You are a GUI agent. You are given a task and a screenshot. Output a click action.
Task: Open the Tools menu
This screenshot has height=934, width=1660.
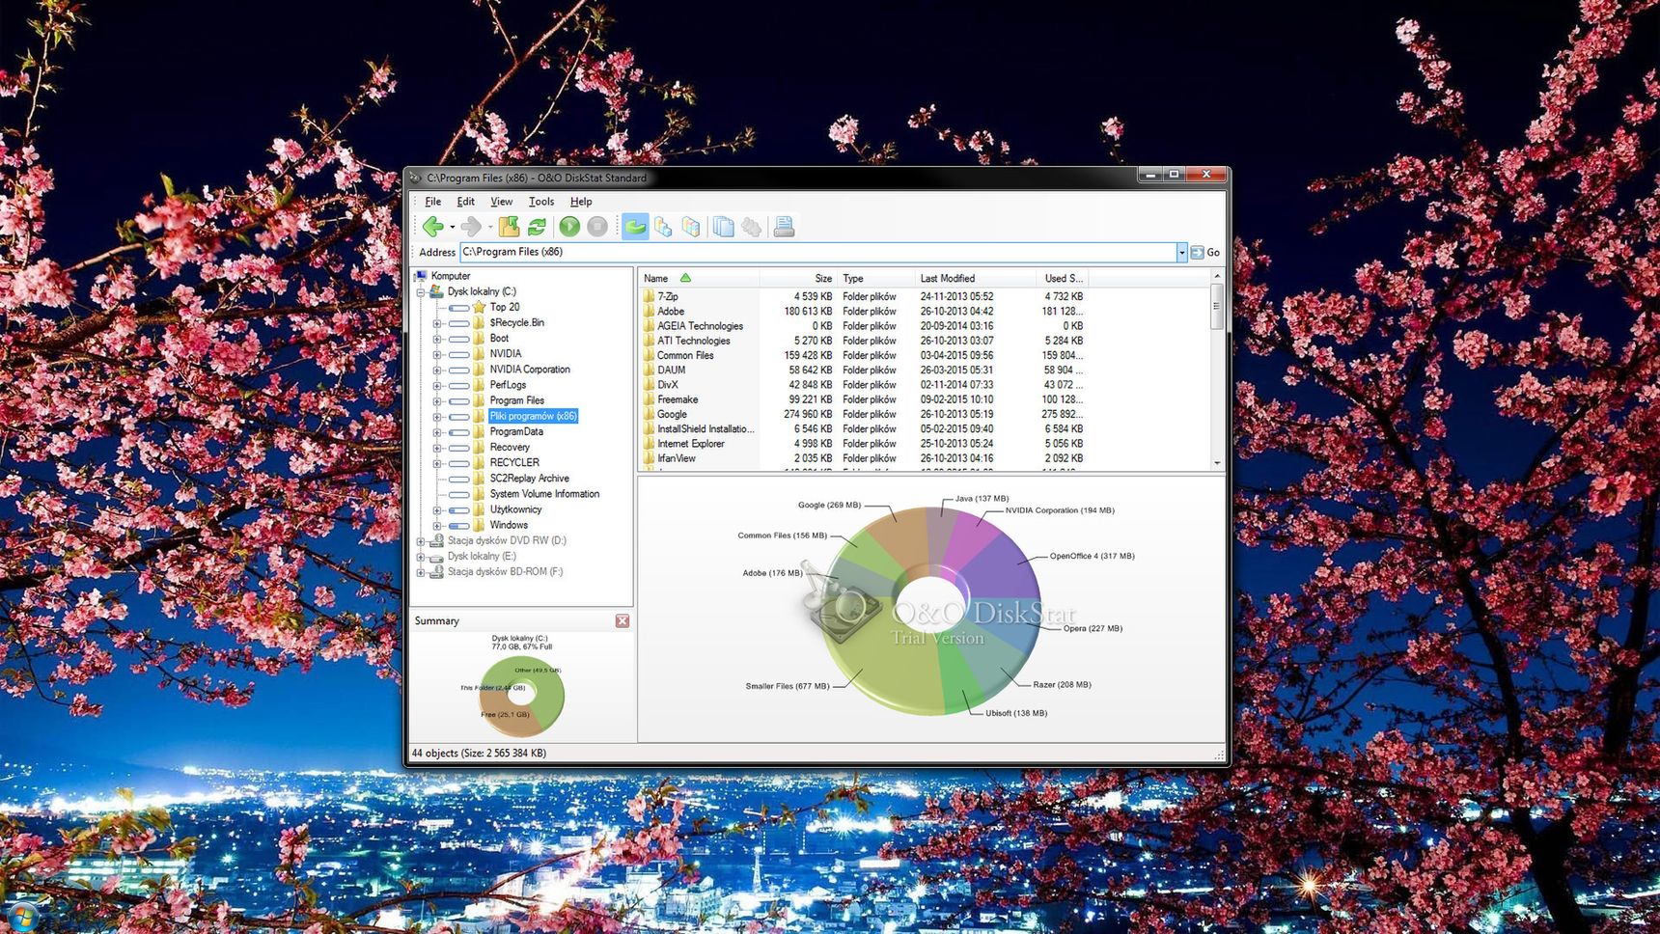[540, 202]
